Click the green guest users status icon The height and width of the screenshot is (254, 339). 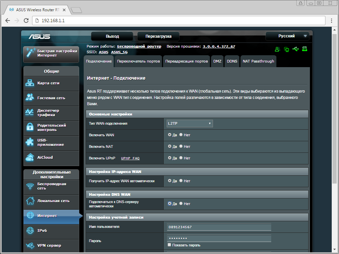[x=277, y=49]
